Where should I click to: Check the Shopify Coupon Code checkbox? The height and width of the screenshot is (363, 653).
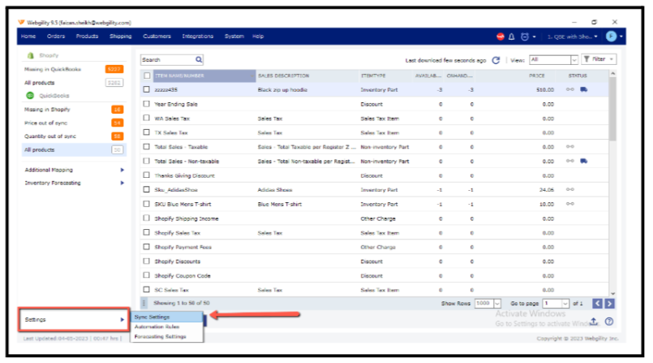click(146, 275)
